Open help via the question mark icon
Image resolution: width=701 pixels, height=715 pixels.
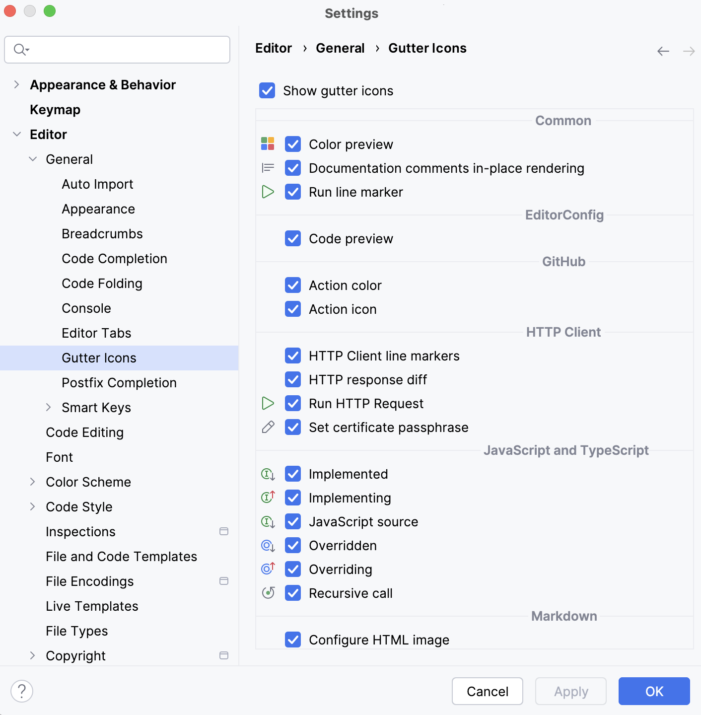tap(21, 691)
